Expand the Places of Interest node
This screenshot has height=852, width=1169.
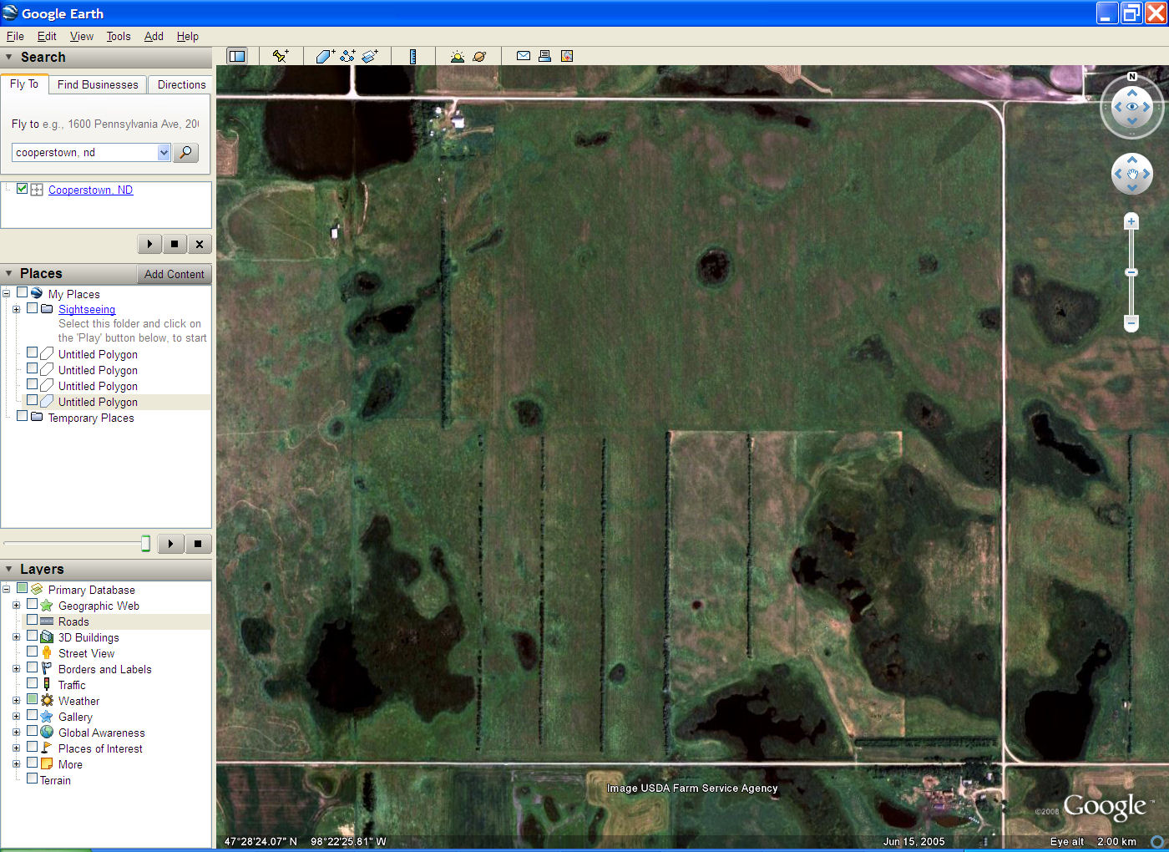tap(16, 748)
